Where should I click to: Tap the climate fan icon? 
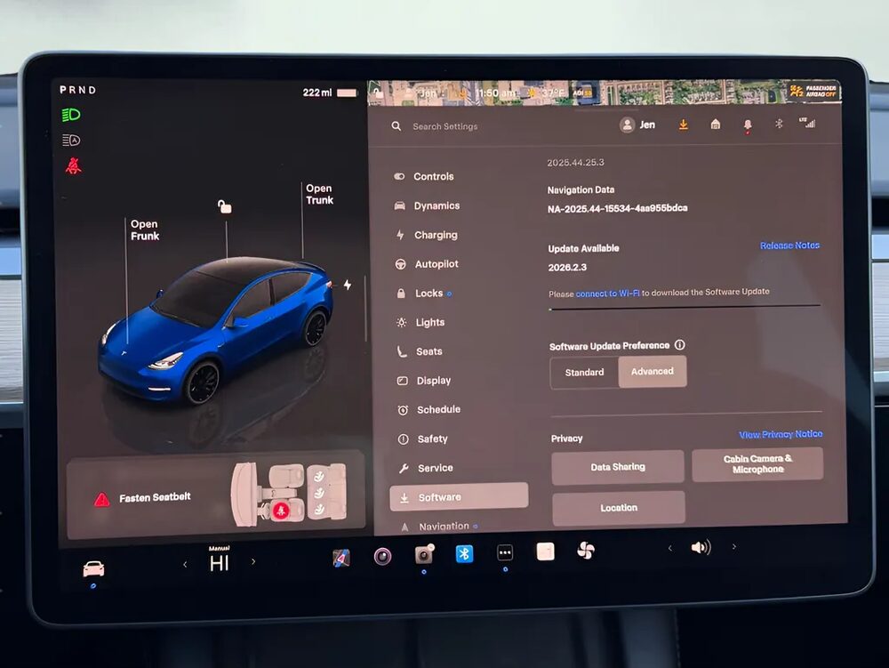click(x=585, y=551)
